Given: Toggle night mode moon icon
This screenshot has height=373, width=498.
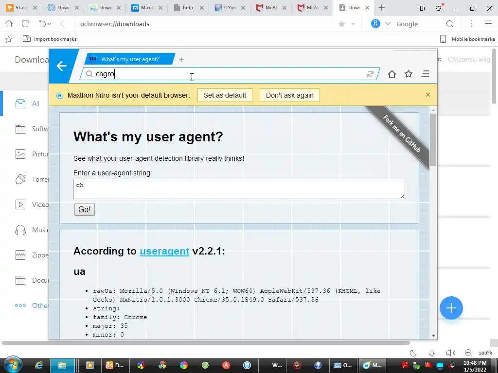Looking at the screenshot, I should (x=413, y=353).
